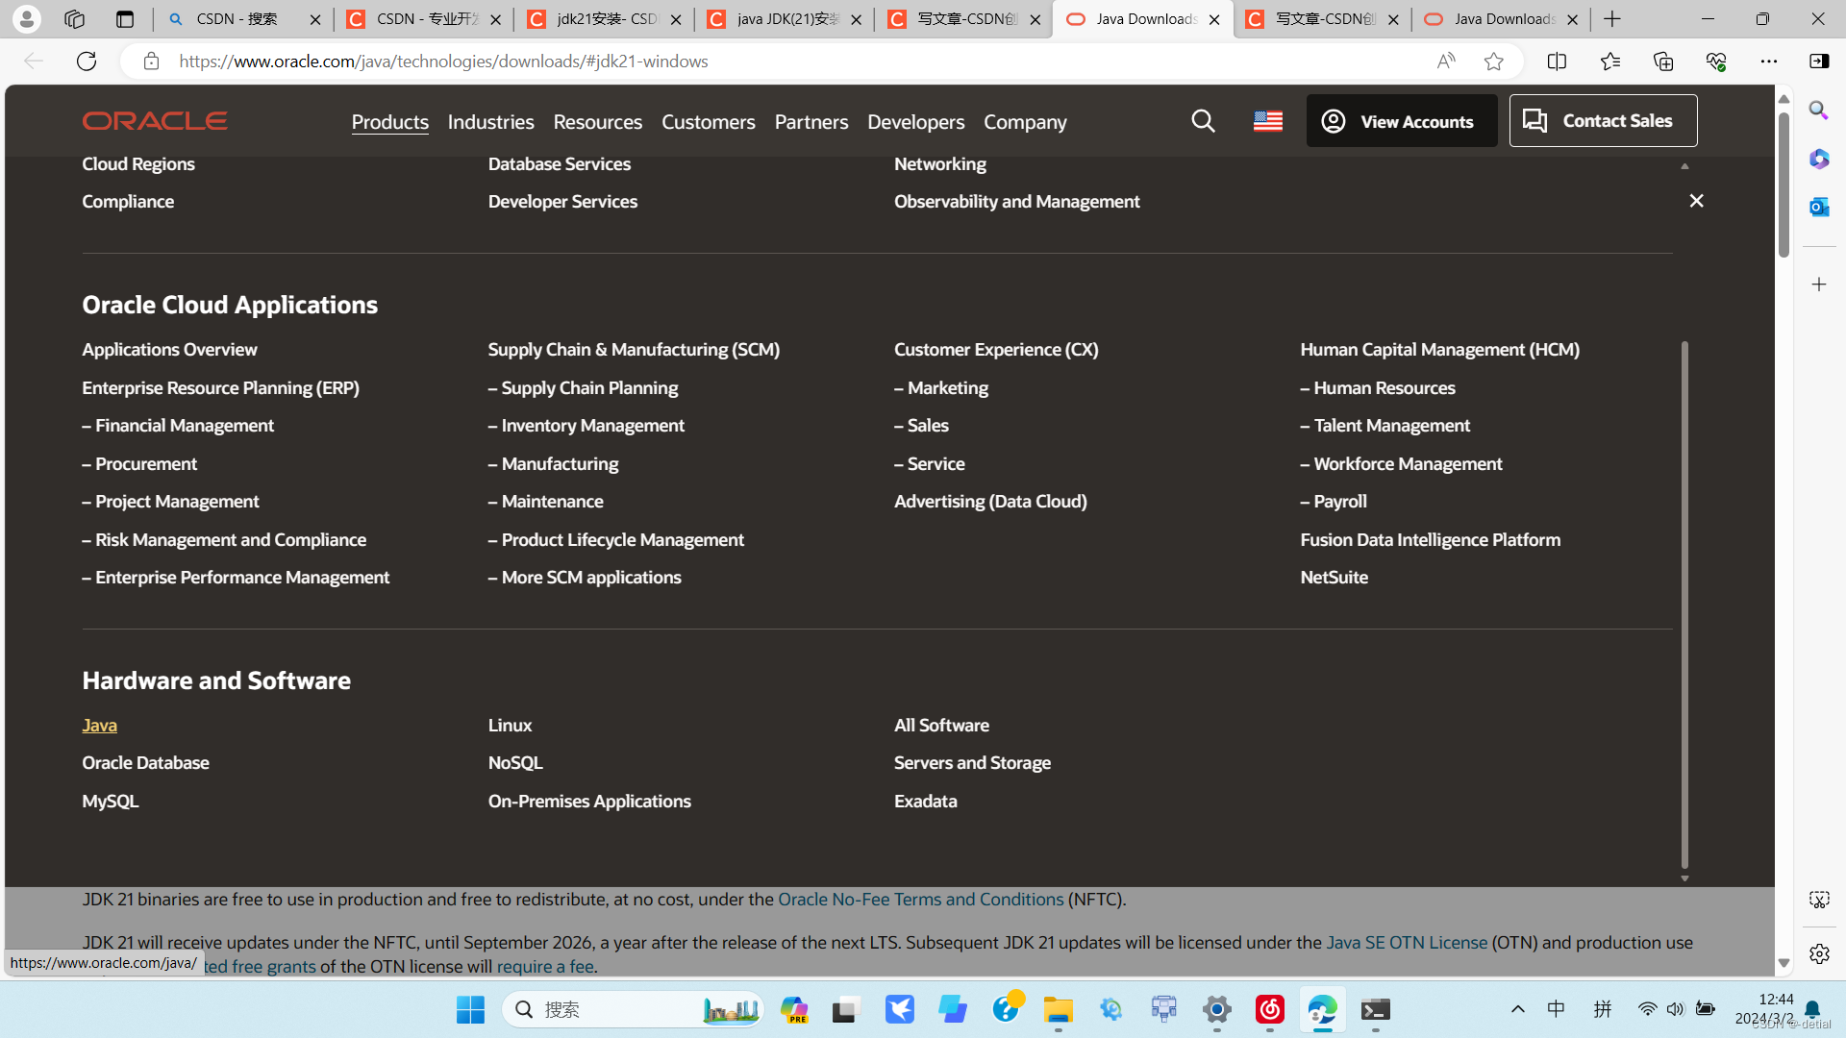The width and height of the screenshot is (1846, 1038).
Task: Click the browser address bar URL
Action: tap(442, 61)
